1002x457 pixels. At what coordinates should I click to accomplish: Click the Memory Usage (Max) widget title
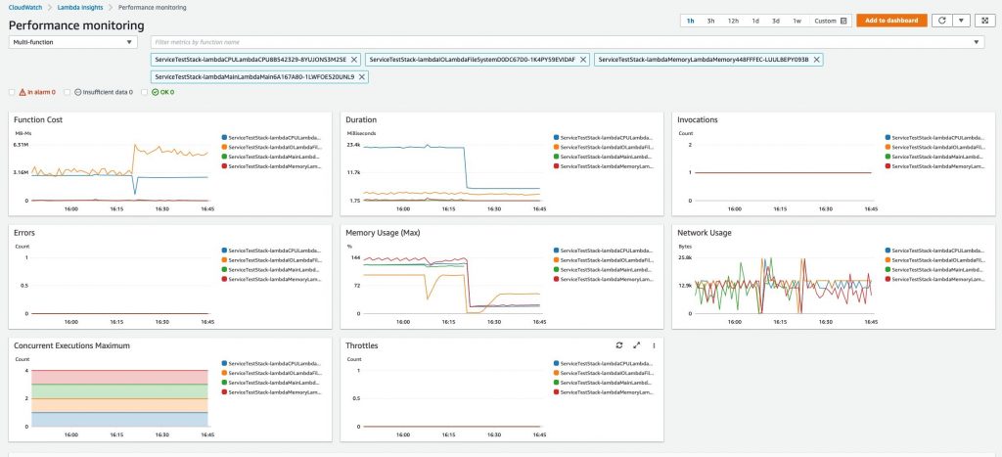tap(383, 233)
